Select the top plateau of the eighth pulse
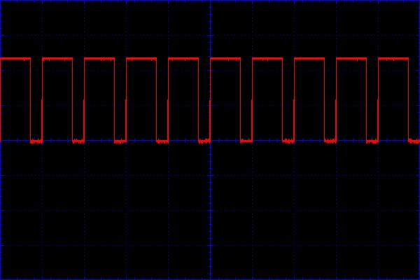Viewport: 420px width, 280px height. [x=309, y=59]
